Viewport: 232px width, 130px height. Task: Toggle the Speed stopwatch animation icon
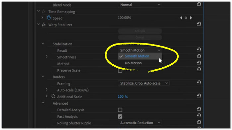(x=49, y=18)
